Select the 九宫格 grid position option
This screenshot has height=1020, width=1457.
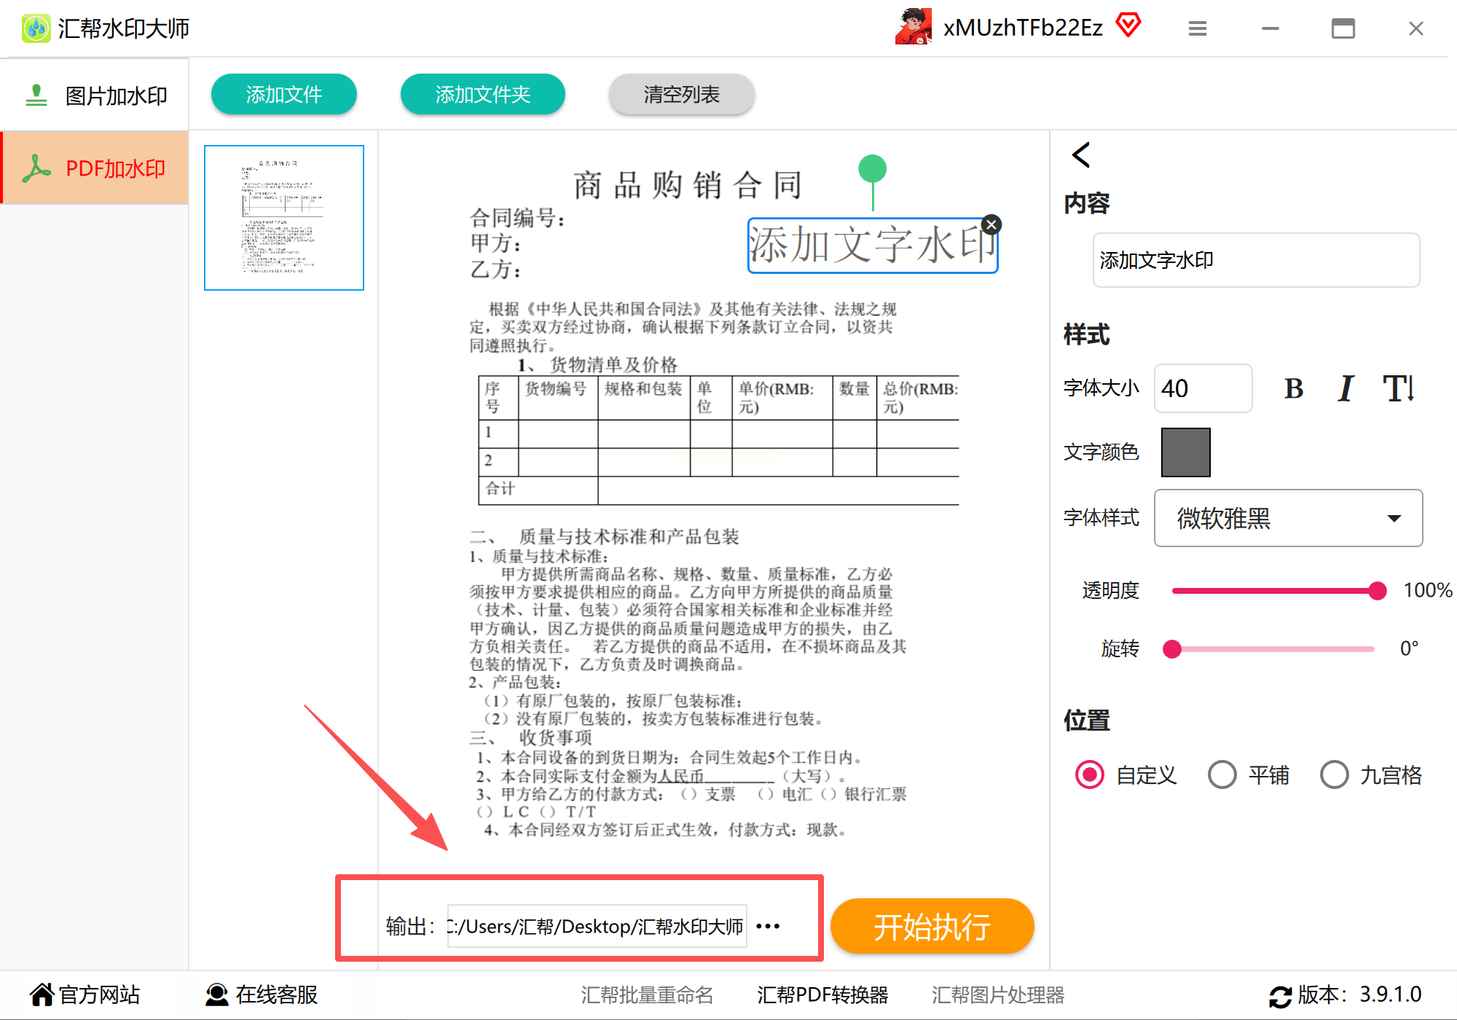(1334, 774)
